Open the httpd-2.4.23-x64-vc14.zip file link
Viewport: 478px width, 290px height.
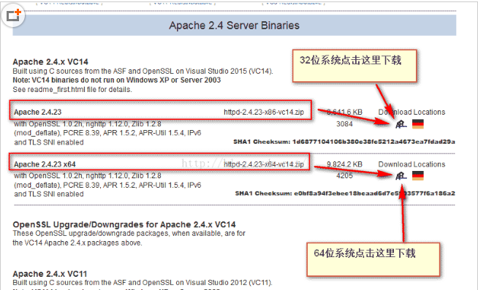264,164
